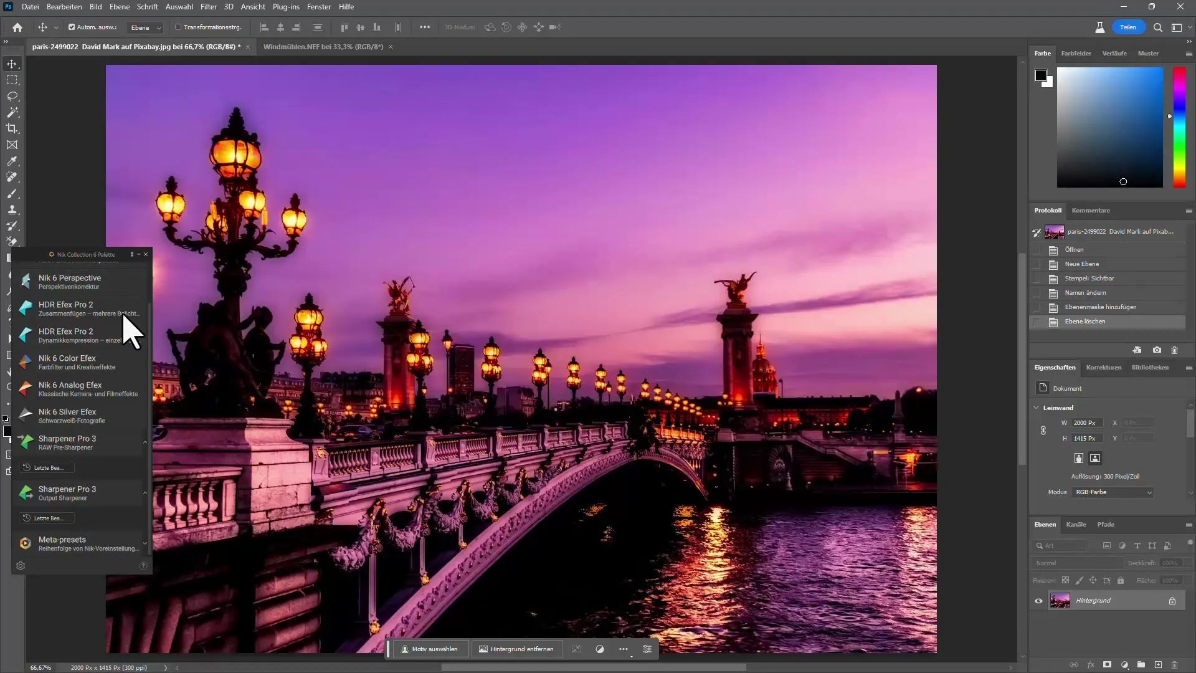Click the paris-2499022 image thumbnail

pyautogui.click(x=1056, y=232)
